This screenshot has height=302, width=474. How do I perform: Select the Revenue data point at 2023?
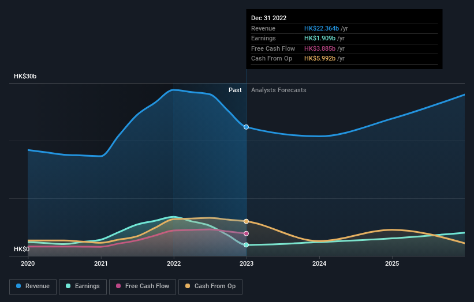click(247, 127)
